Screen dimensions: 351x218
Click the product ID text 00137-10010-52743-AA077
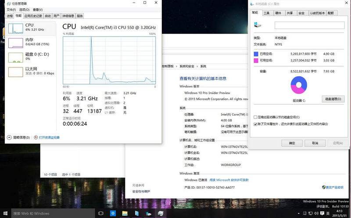pyautogui.click(x=215, y=187)
